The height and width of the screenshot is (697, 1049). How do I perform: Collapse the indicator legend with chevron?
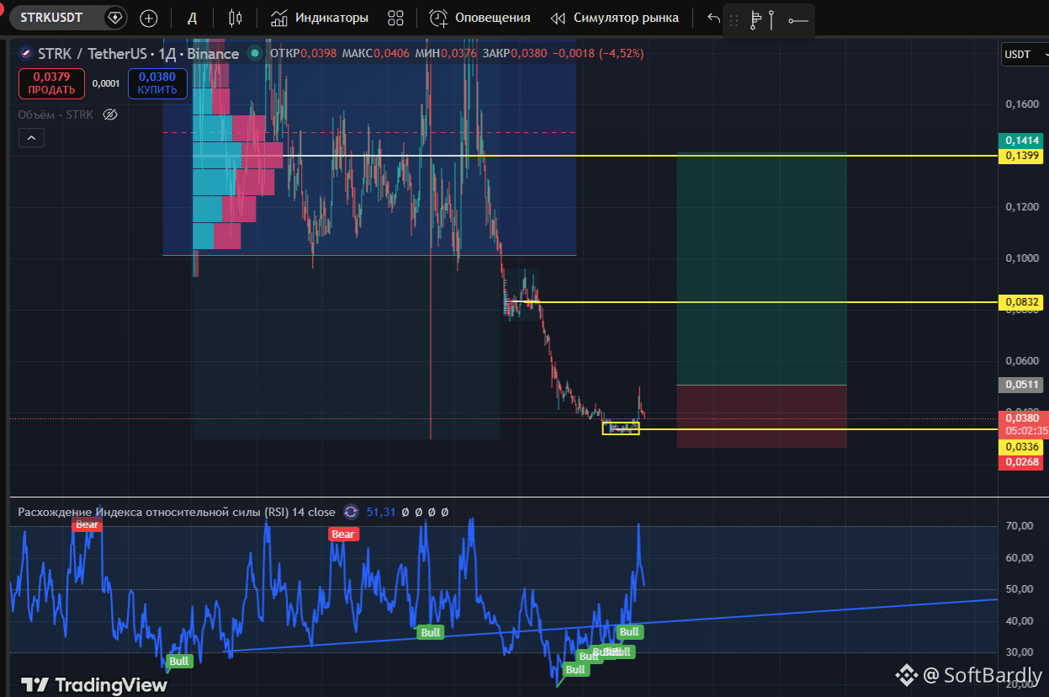(x=31, y=137)
